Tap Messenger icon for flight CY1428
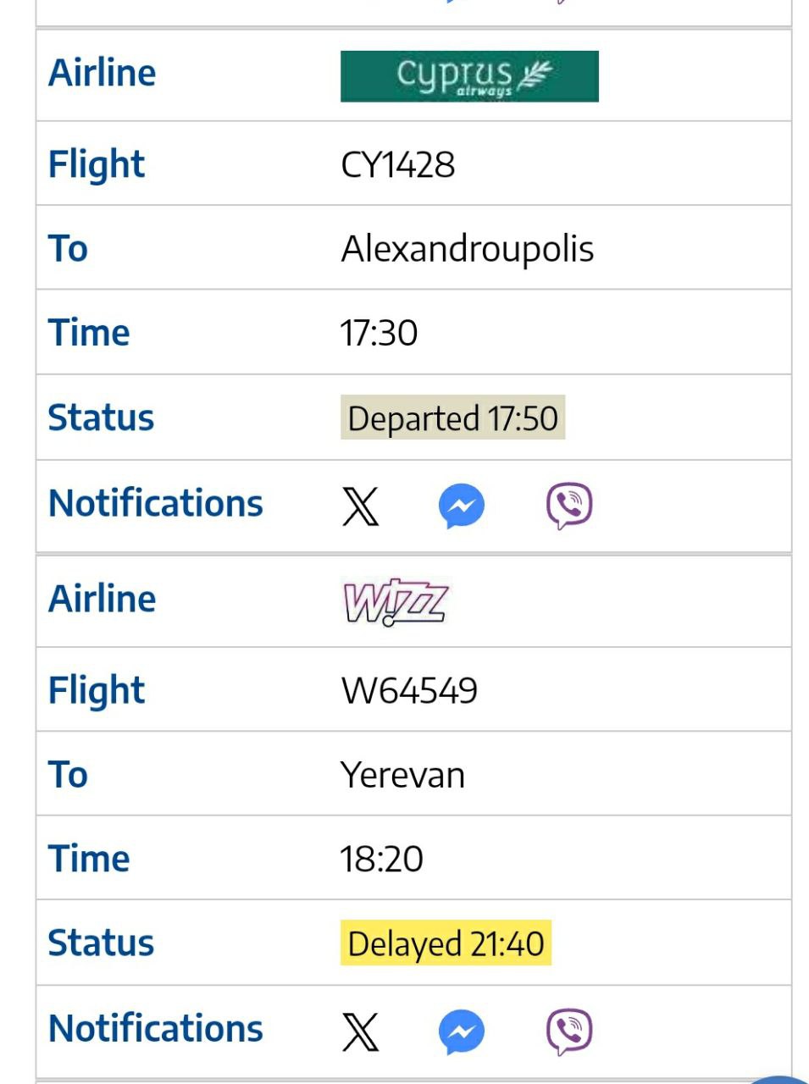The image size is (809, 1084). pos(462,506)
